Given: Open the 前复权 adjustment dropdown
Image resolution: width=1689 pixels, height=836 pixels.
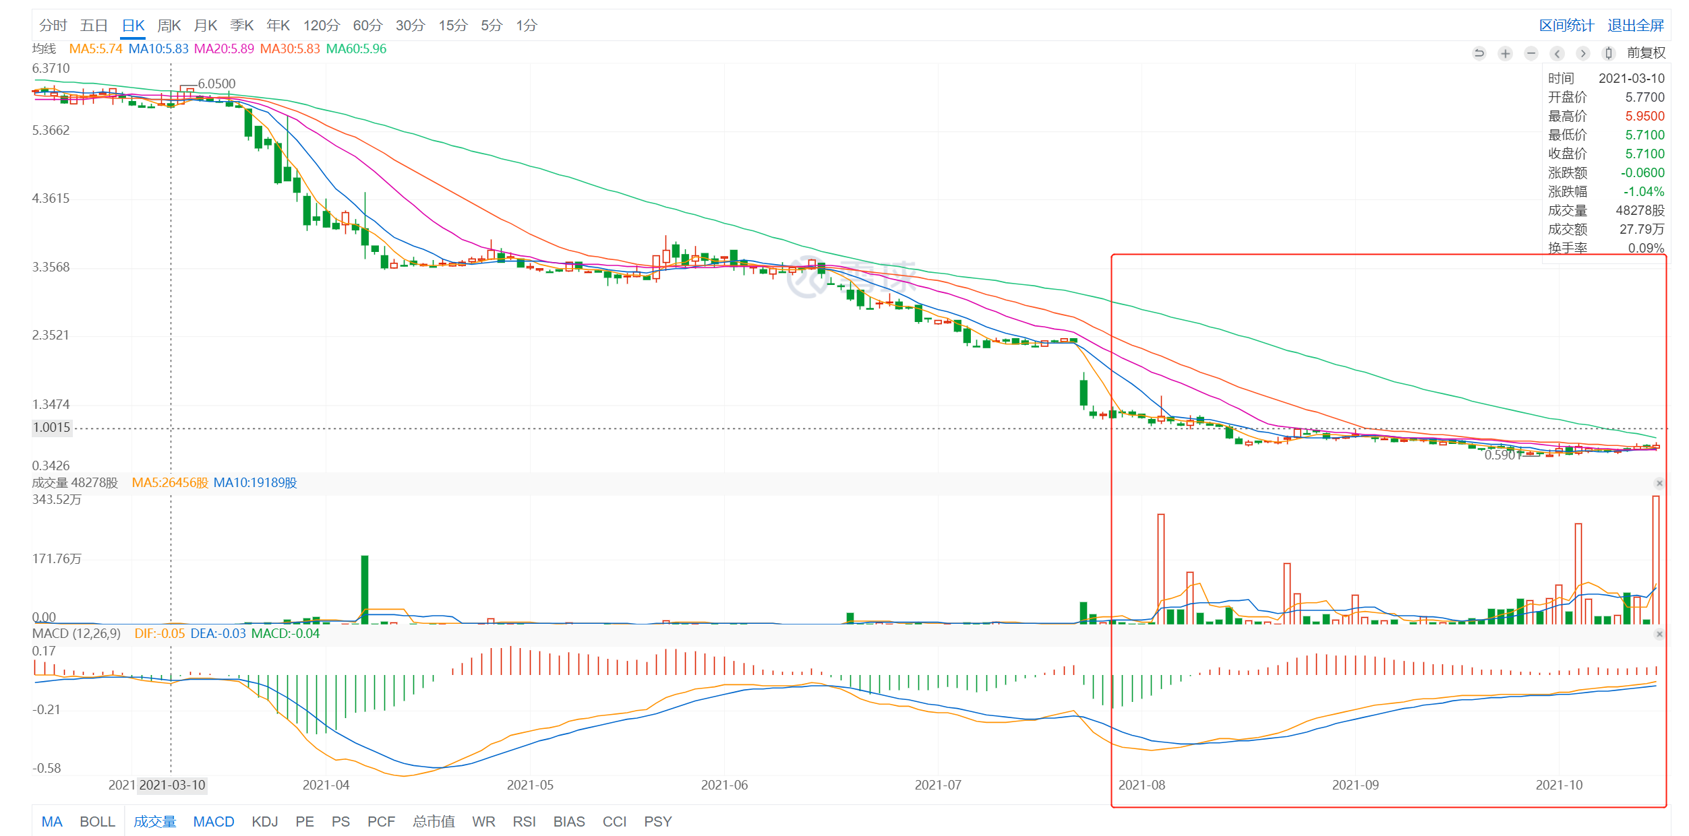Looking at the screenshot, I should click(1646, 53).
